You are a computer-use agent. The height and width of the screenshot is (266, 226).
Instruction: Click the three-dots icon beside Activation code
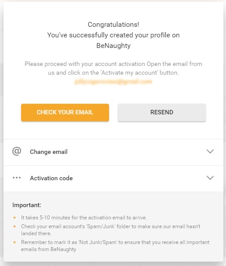click(x=17, y=178)
